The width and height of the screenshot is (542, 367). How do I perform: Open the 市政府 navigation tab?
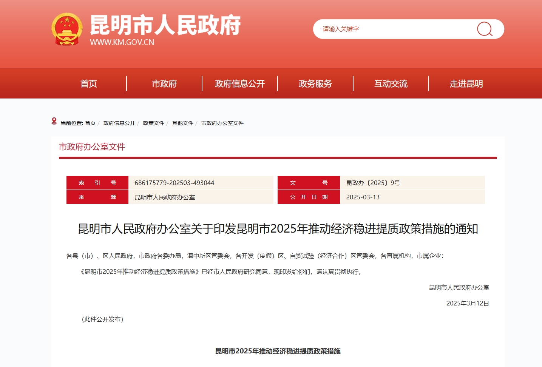tap(164, 83)
